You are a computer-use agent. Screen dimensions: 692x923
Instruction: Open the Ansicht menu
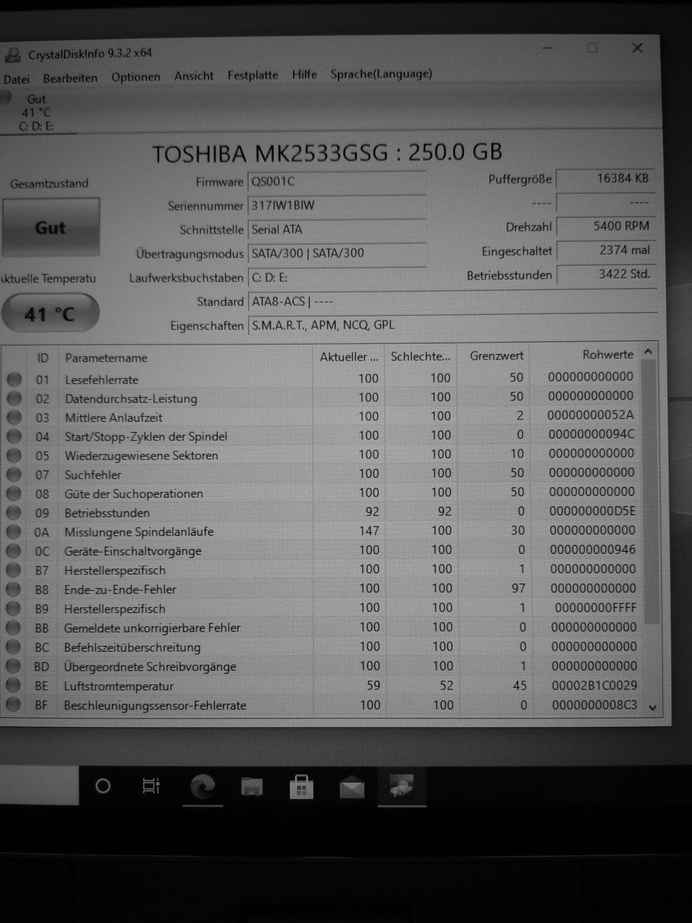pyautogui.click(x=193, y=76)
